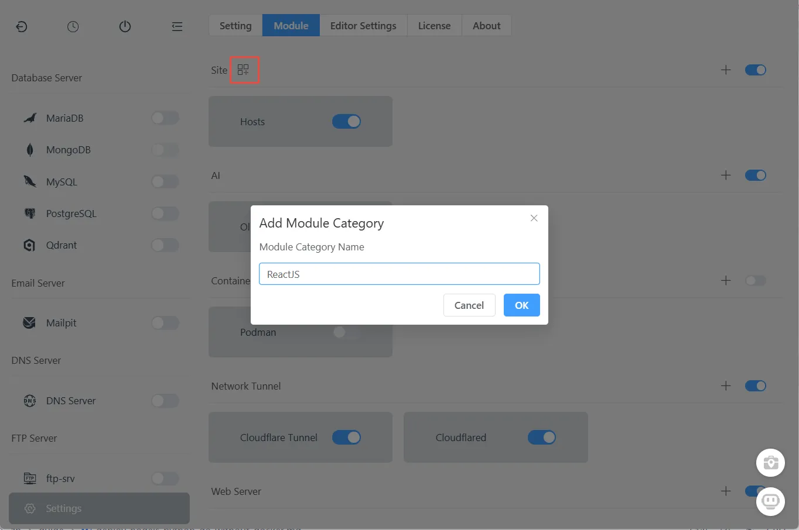This screenshot has width=799, height=530.
Task: Disable the Hosts module toggle
Action: tap(346, 122)
